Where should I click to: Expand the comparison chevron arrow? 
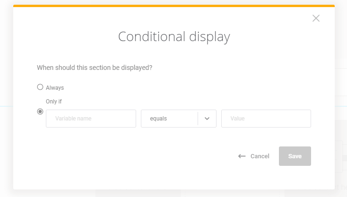[207, 119]
